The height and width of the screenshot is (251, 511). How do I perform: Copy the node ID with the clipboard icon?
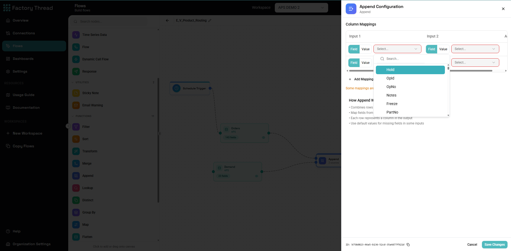pos(408,245)
